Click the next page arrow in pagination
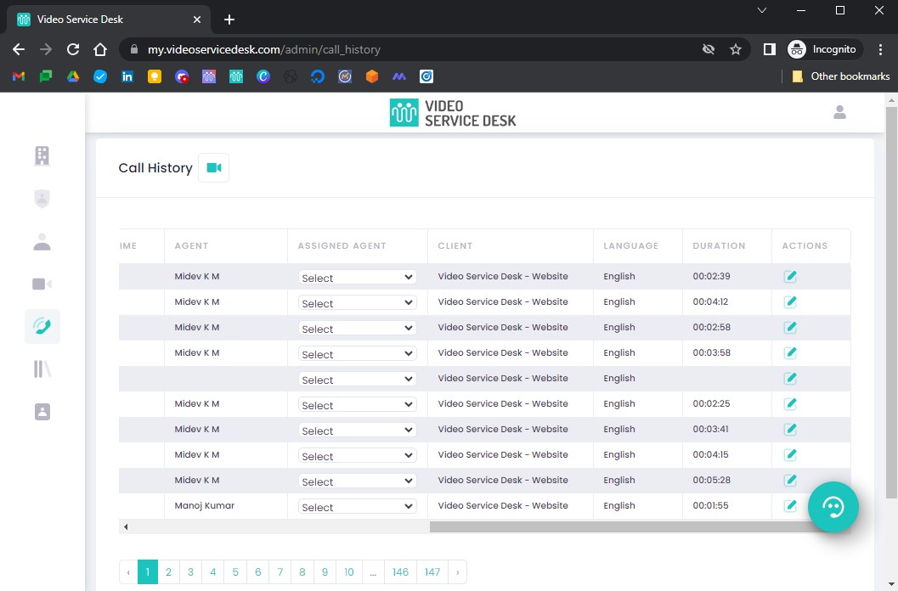This screenshot has width=898, height=591. point(457,572)
